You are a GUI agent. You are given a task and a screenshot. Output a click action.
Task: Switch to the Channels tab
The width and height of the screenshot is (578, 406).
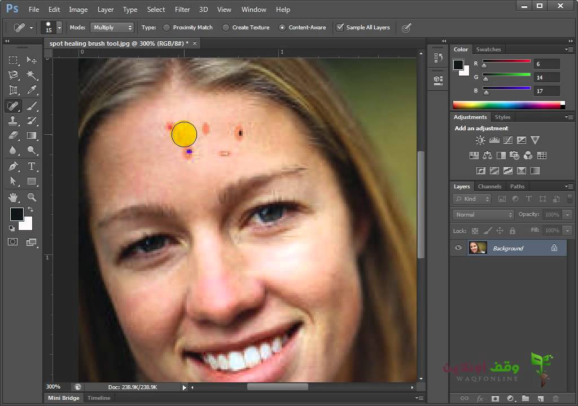click(489, 187)
